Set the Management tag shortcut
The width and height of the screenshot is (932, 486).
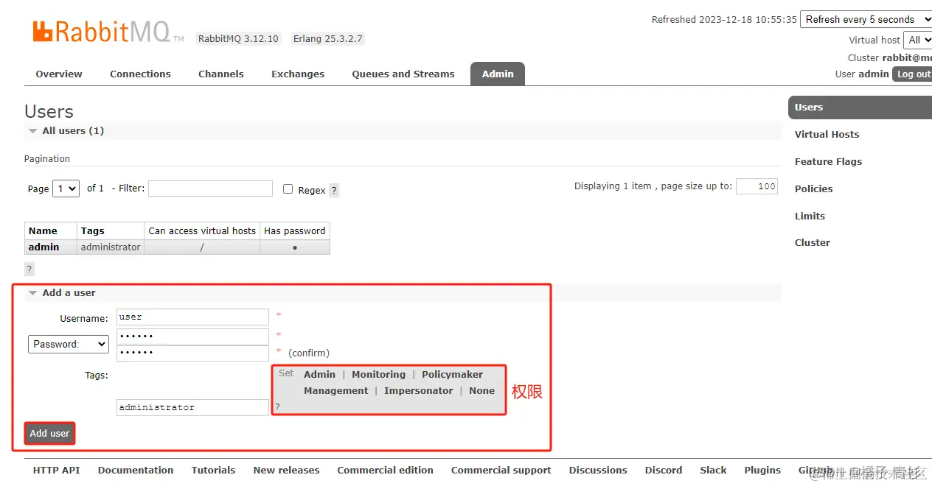335,390
